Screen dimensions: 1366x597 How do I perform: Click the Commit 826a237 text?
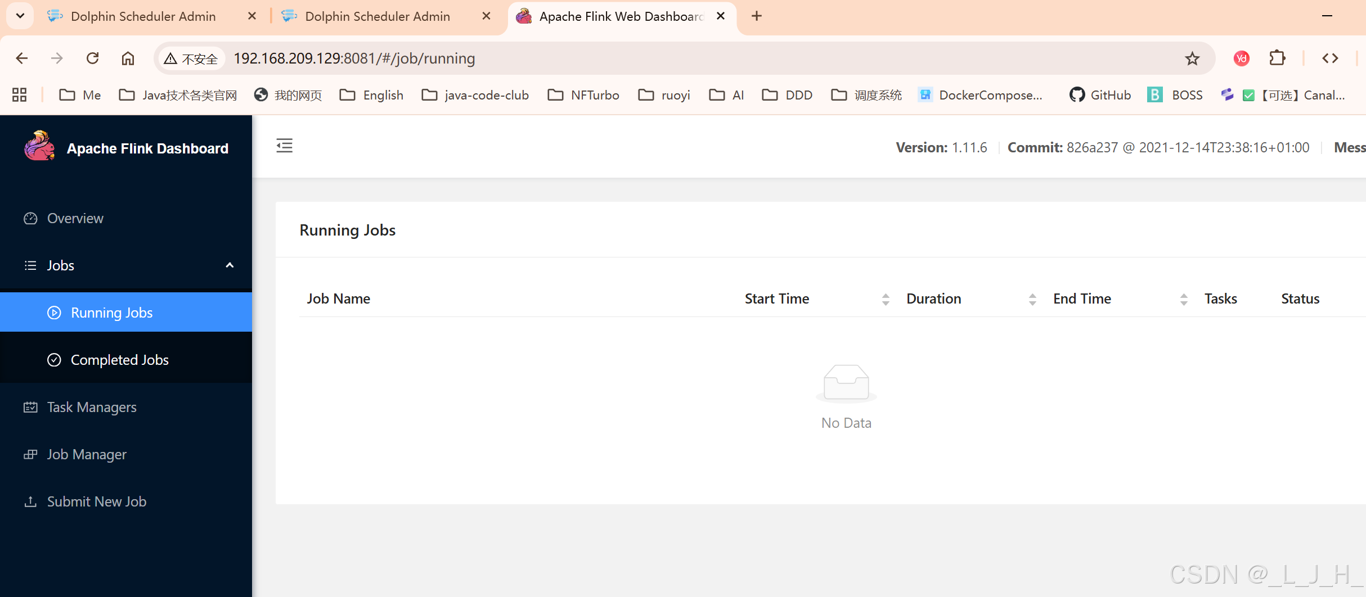(1158, 147)
